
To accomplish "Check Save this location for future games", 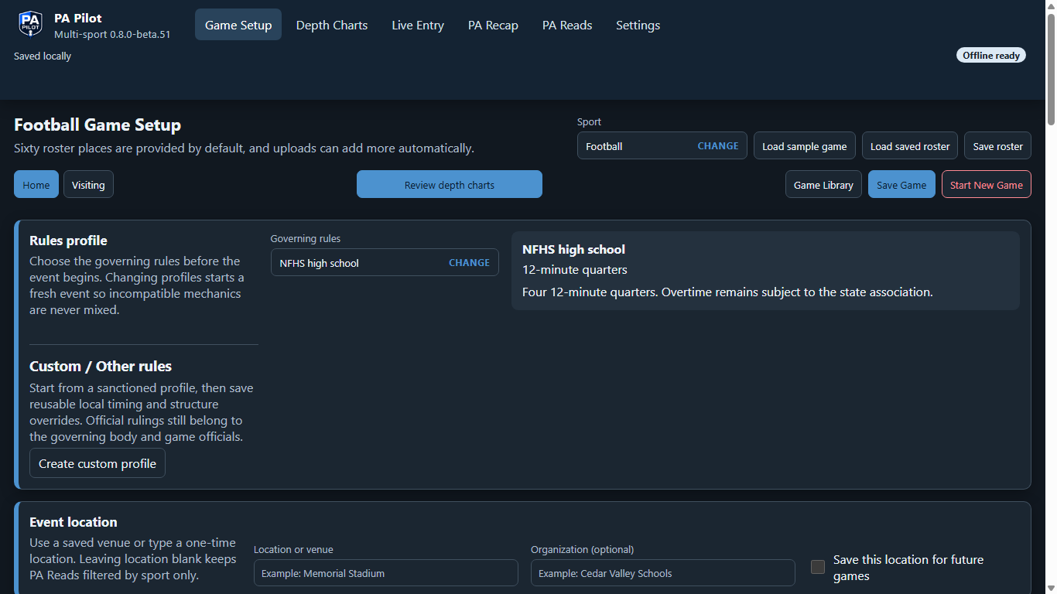I will click(818, 567).
